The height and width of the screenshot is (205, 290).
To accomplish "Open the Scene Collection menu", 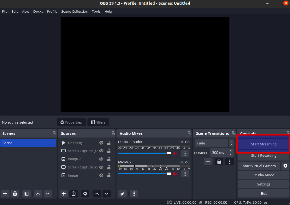I will 74,11.
